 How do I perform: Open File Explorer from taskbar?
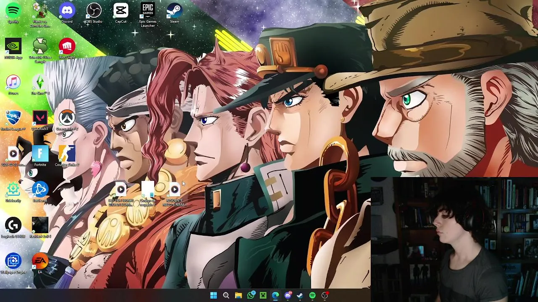[x=238, y=295]
